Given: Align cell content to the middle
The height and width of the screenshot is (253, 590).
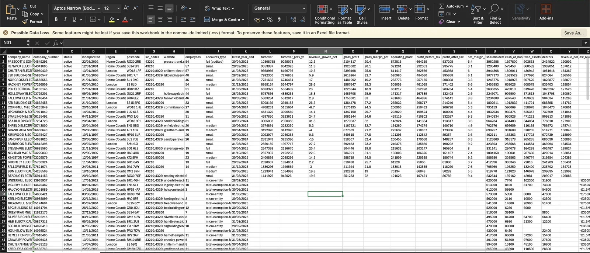Looking at the screenshot, I should click(x=160, y=8).
